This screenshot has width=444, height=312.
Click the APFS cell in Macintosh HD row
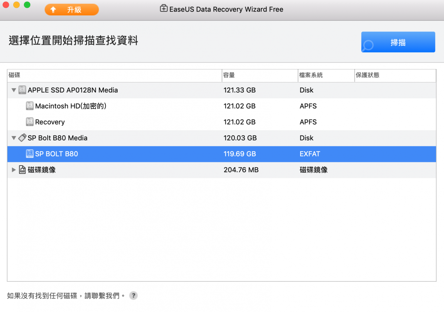click(308, 106)
